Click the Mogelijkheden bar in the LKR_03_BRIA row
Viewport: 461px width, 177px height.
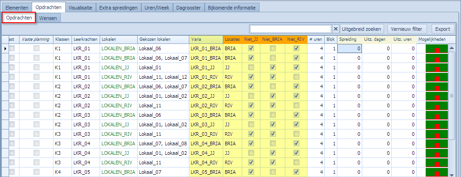click(437, 115)
